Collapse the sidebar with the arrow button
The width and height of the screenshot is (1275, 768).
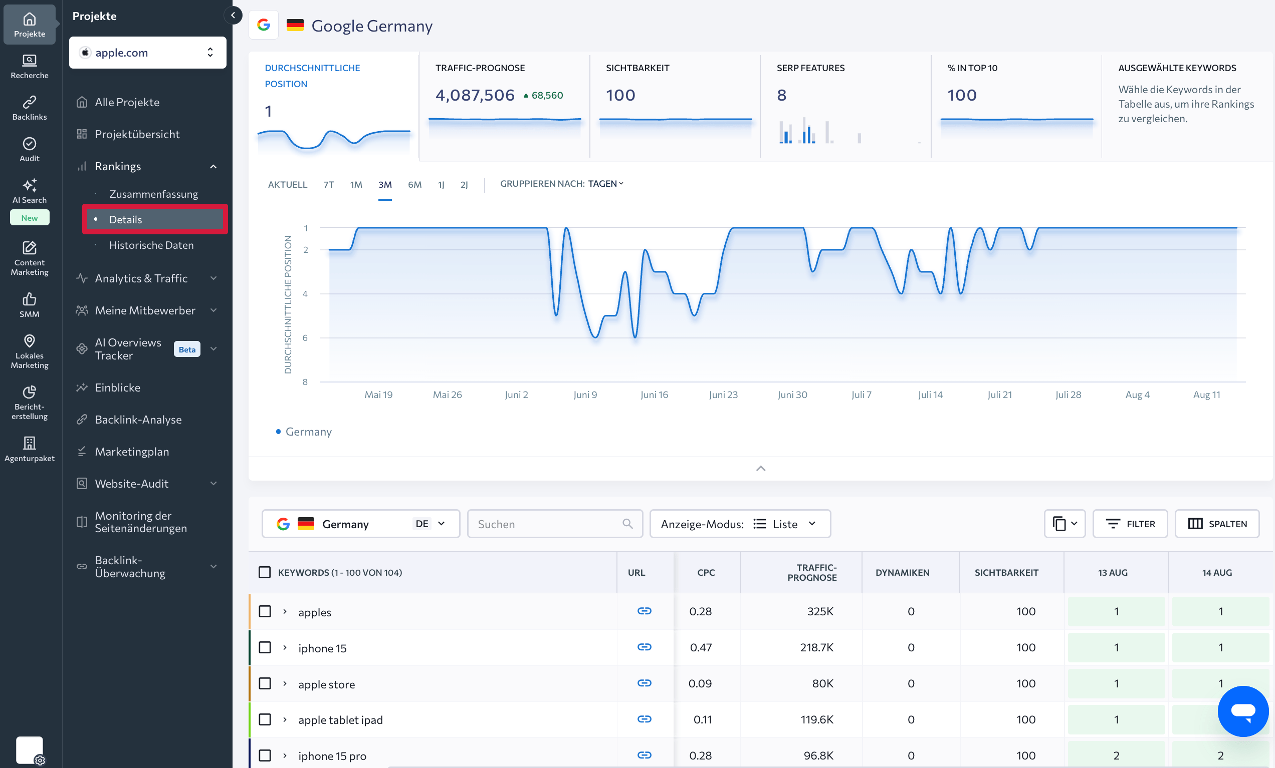click(x=233, y=16)
